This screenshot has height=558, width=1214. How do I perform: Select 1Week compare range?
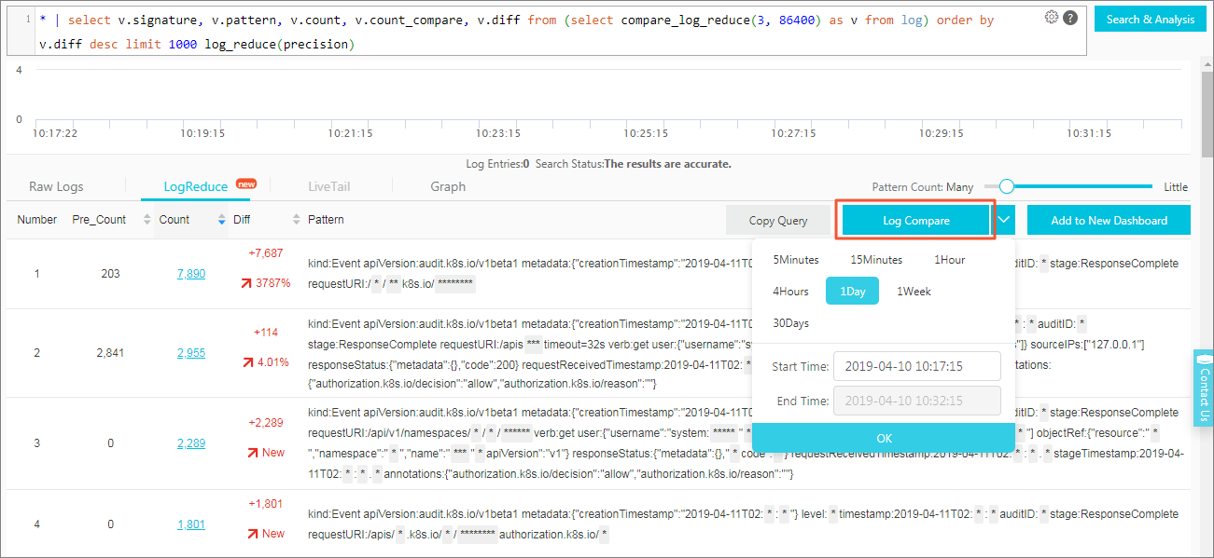pyautogui.click(x=914, y=292)
